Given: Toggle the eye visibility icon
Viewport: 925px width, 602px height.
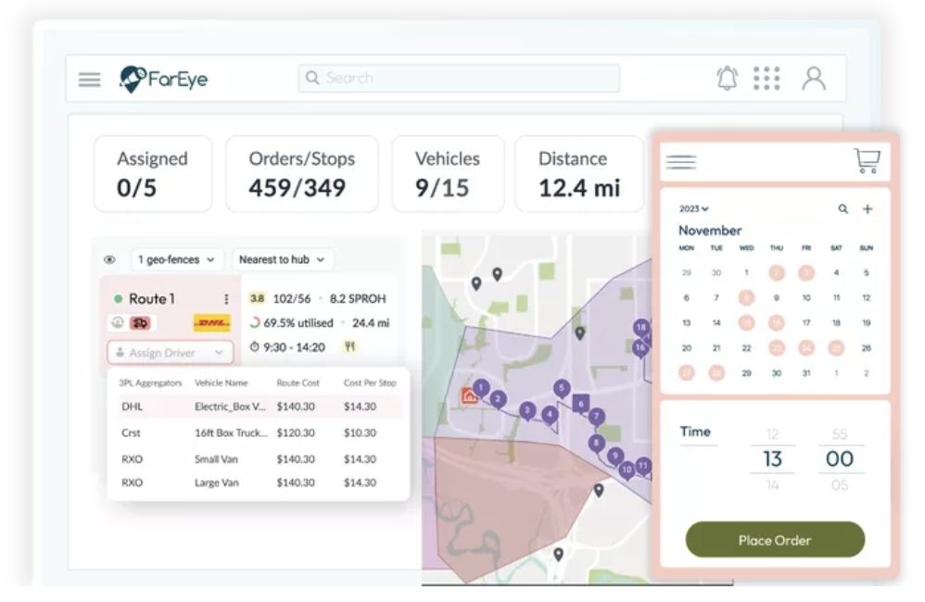Looking at the screenshot, I should click(x=109, y=259).
